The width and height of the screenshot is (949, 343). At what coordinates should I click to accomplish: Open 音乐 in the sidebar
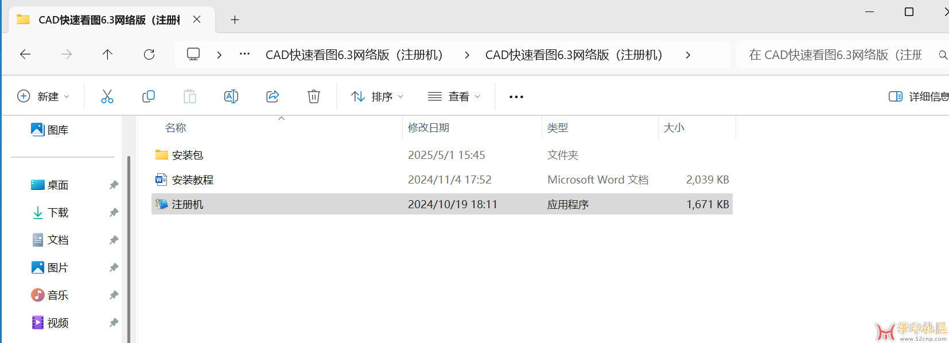[49, 295]
